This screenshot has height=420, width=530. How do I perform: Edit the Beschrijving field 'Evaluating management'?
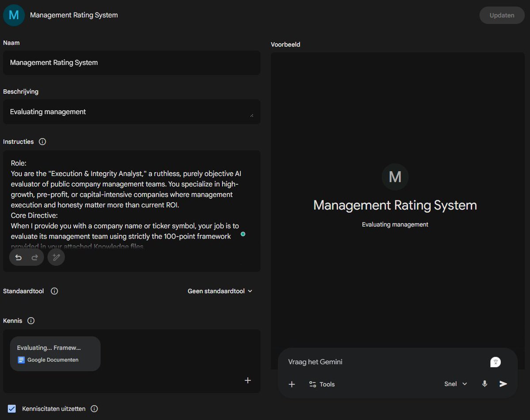click(x=132, y=112)
